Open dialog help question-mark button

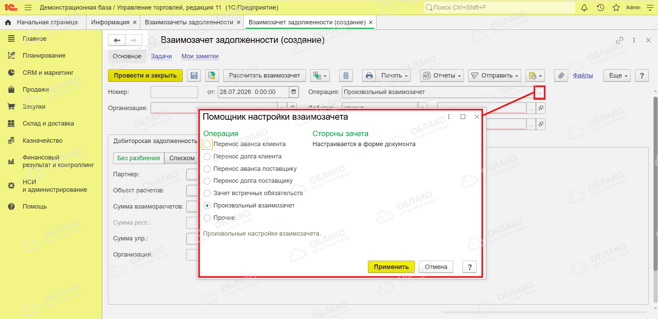(470, 267)
